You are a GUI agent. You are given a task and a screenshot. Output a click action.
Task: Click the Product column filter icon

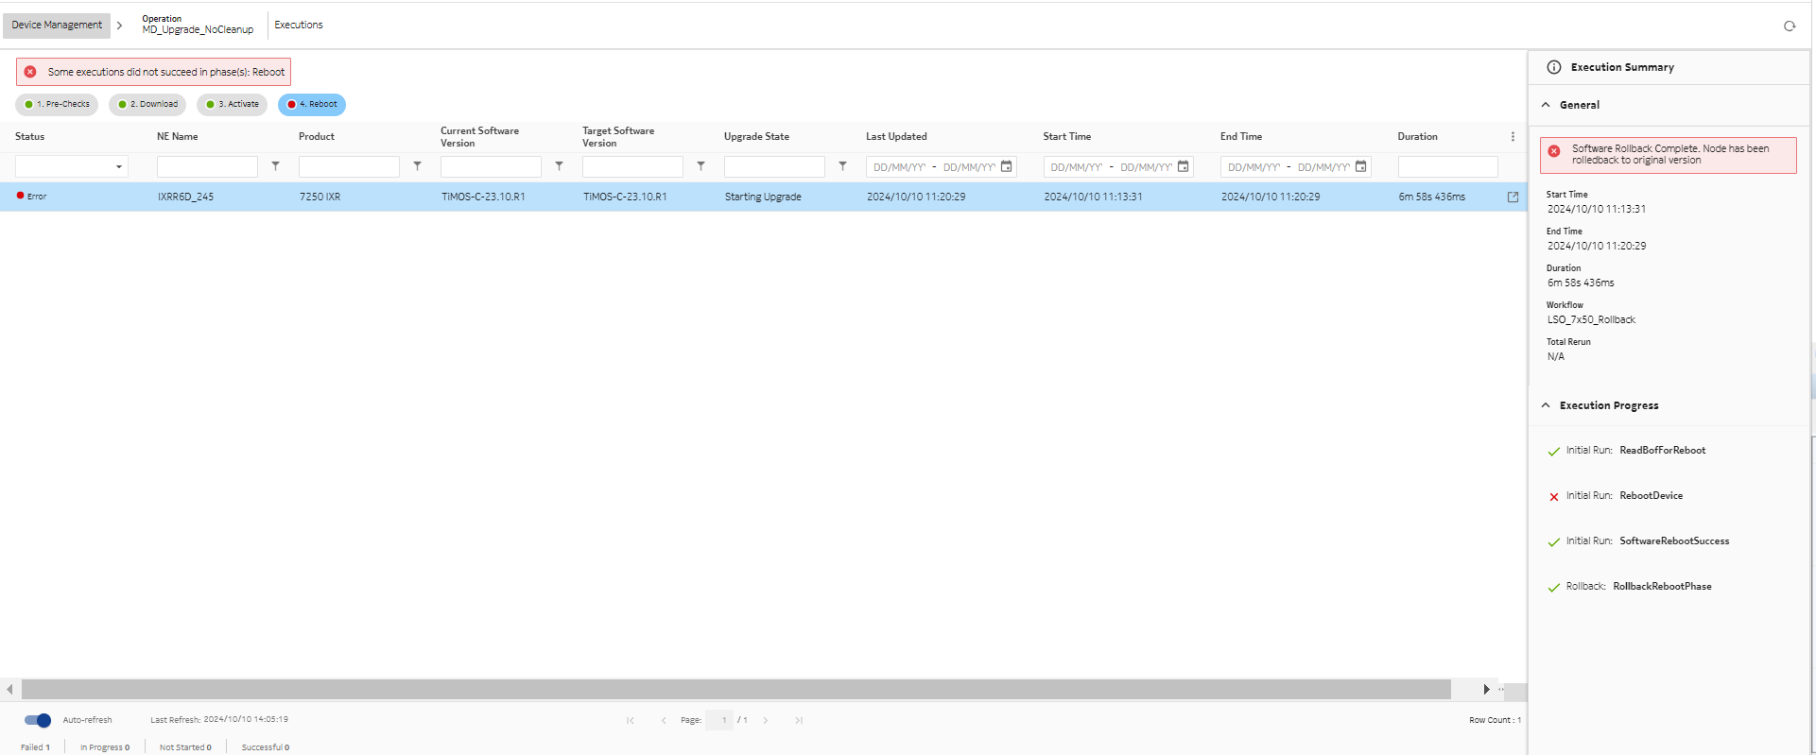tap(417, 166)
